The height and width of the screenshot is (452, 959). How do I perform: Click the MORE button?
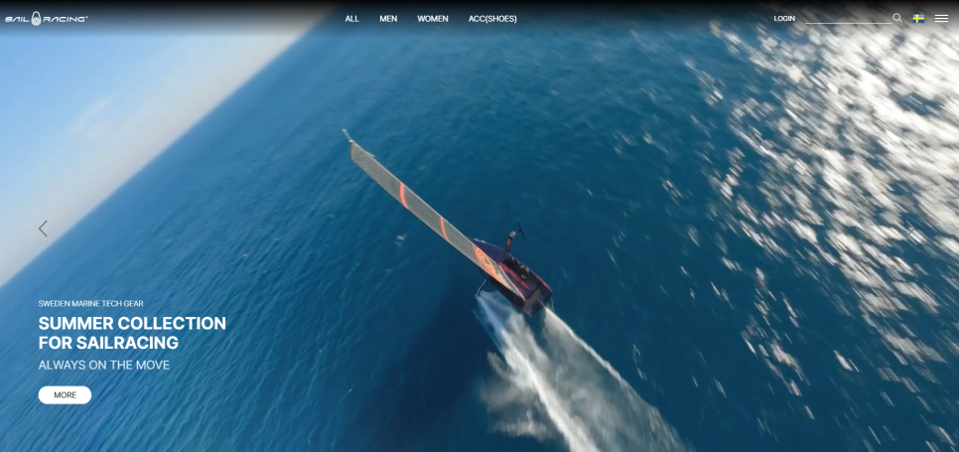(65, 395)
